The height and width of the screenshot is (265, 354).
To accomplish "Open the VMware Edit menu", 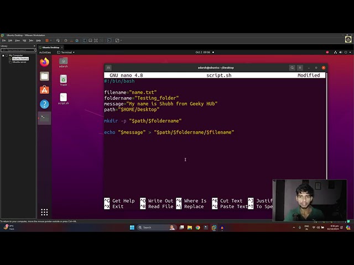I will 11,40.
